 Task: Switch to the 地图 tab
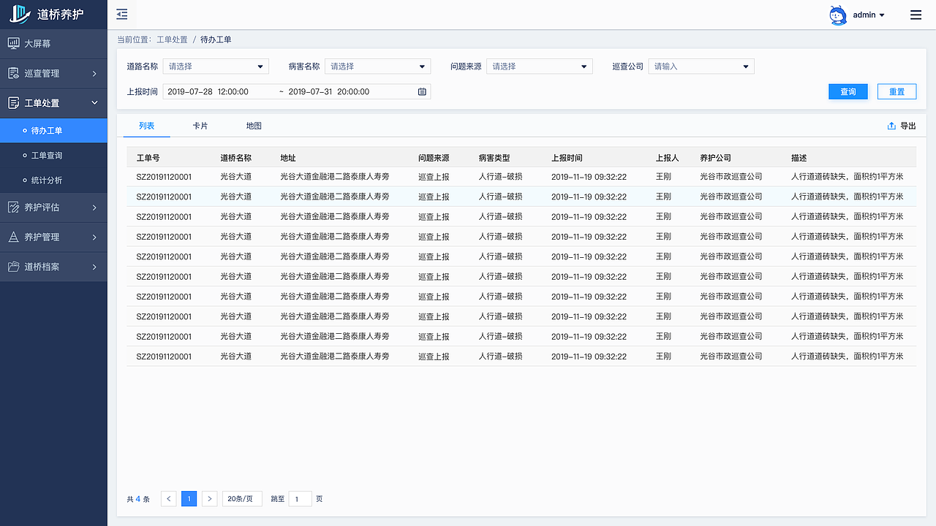pyautogui.click(x=254, y=126)
